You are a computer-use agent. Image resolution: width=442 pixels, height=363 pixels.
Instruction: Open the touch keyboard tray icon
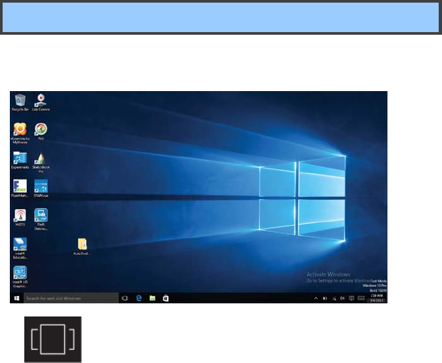coord(361,298)
